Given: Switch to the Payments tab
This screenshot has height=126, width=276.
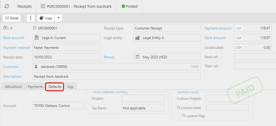Looking at the screenshot, I should [x=35, y=87].
